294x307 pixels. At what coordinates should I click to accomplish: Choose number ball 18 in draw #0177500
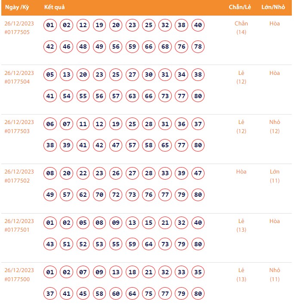pos(133,272)
